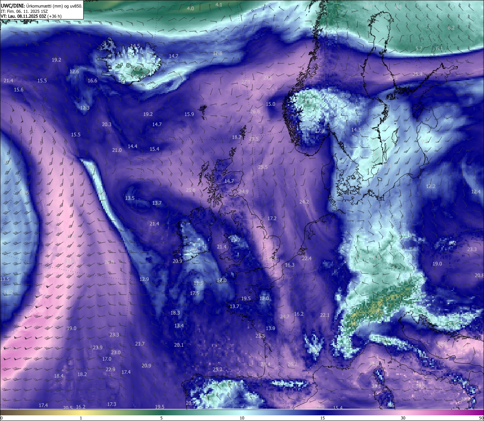Screen dimensions: 484x421
Task: Click the value 21.7 in the Atlantic
Action: (x=140, y=344)
